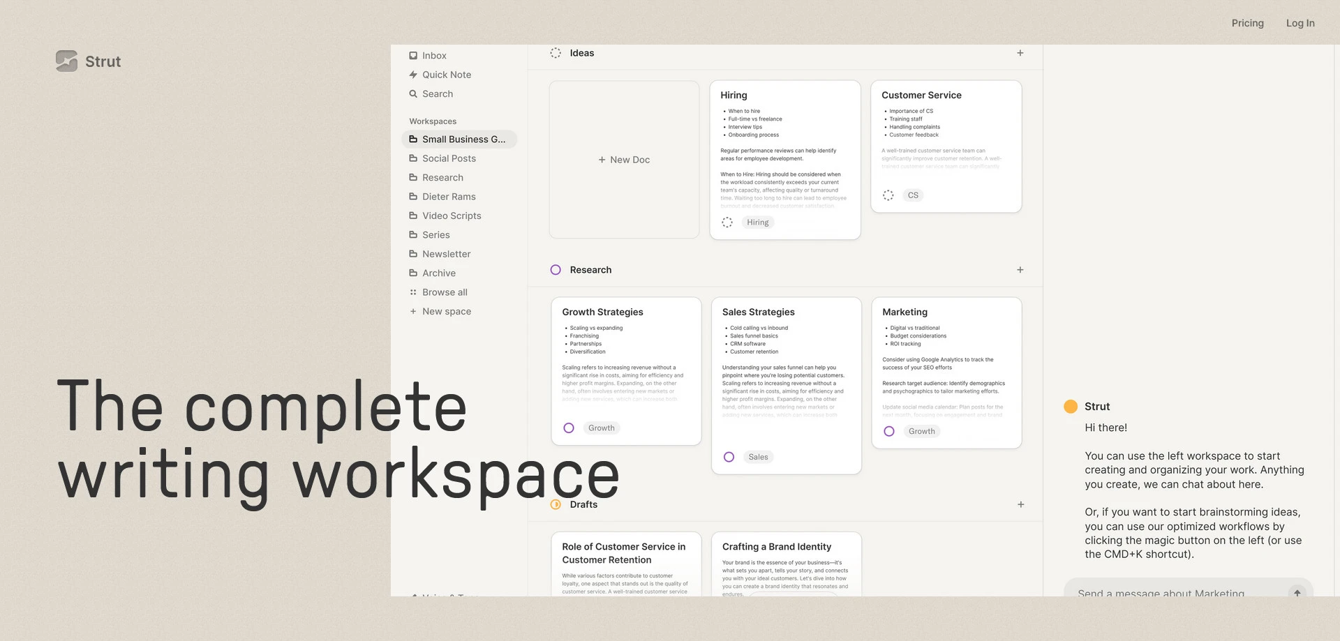Screen dimensions: 1340x641
Task: Click the Hiring tag pill
Action: 758,223
